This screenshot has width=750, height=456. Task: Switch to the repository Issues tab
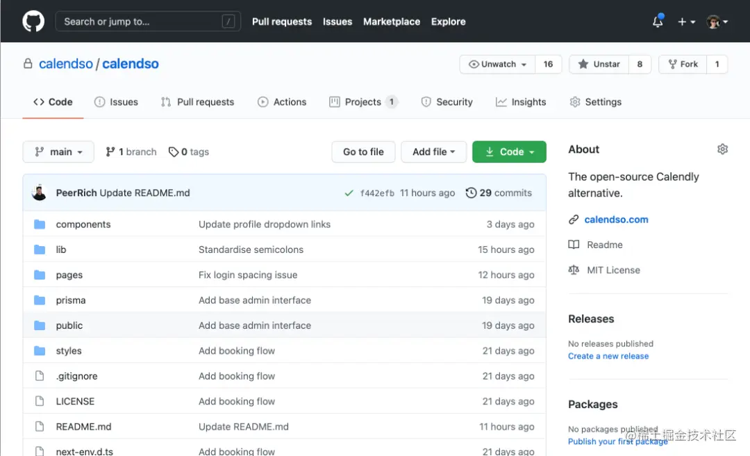pos(116,102)
